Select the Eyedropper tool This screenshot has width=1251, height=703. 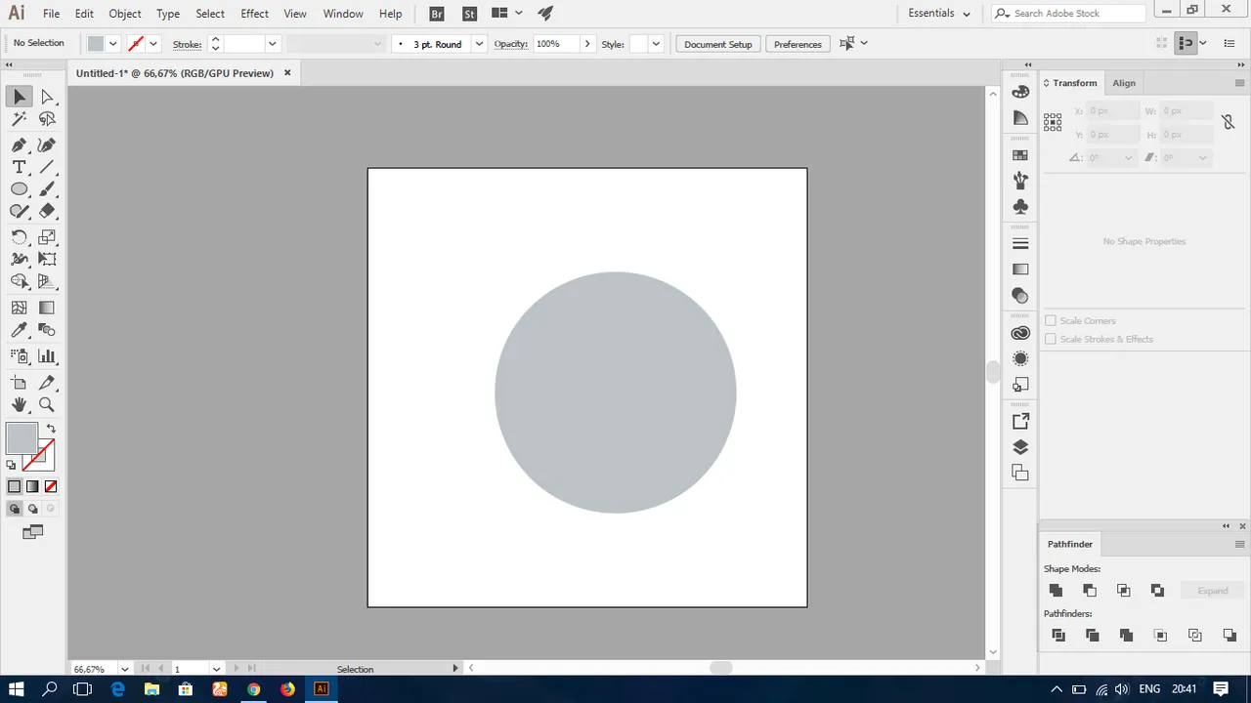[19, 331]
